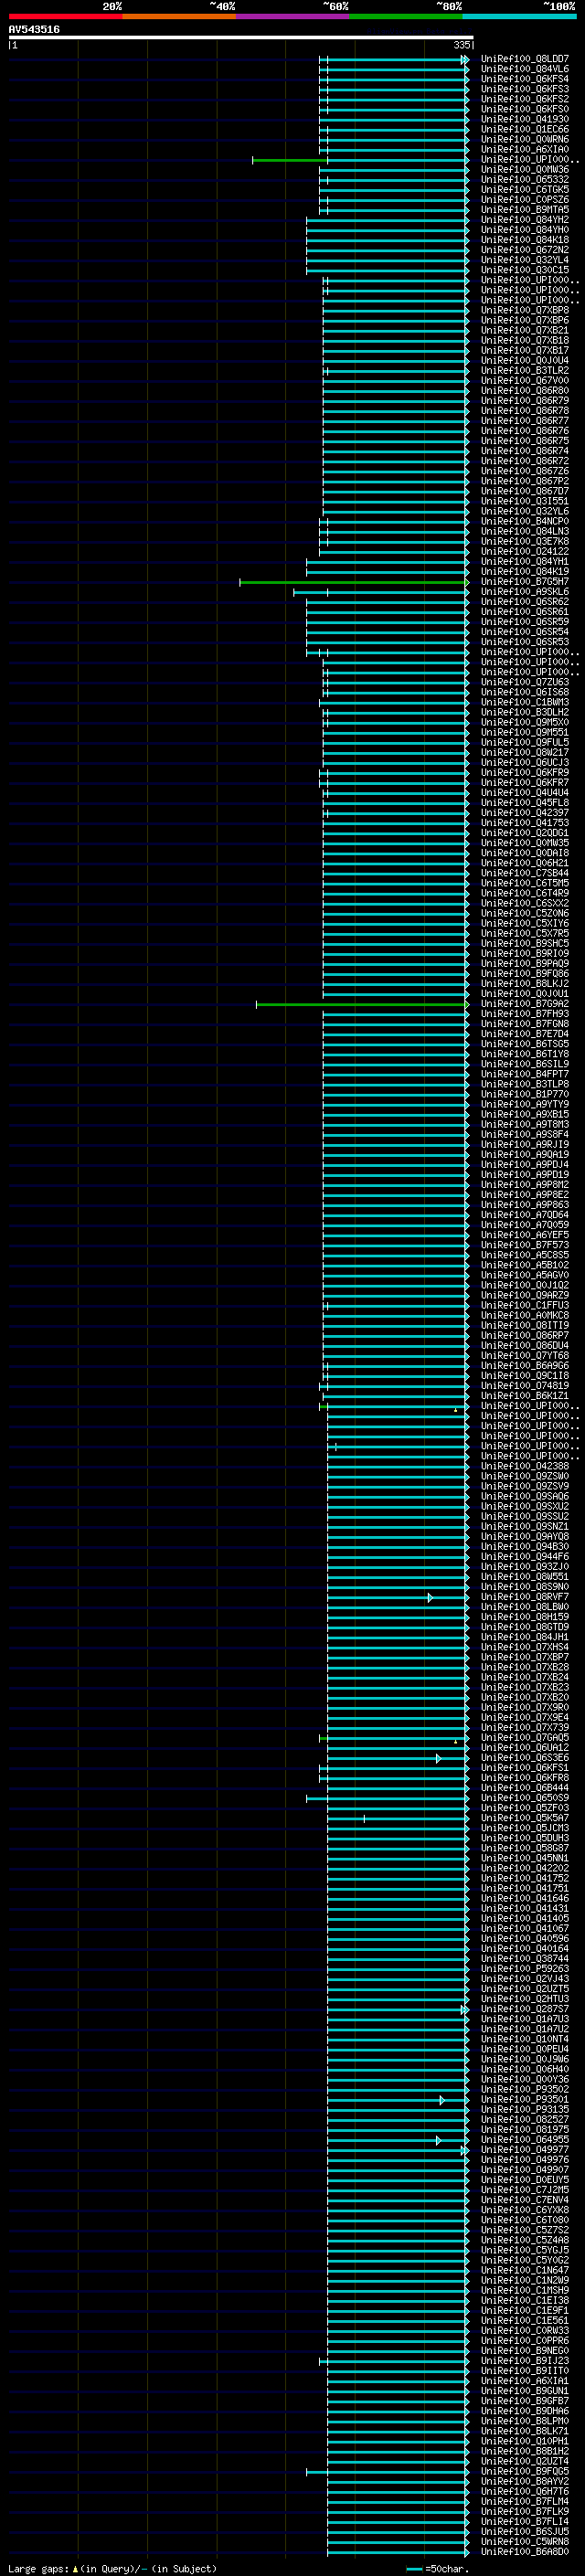
Task: Select hit label UniRef100_B7FH93
Action: coord(524,1013)
